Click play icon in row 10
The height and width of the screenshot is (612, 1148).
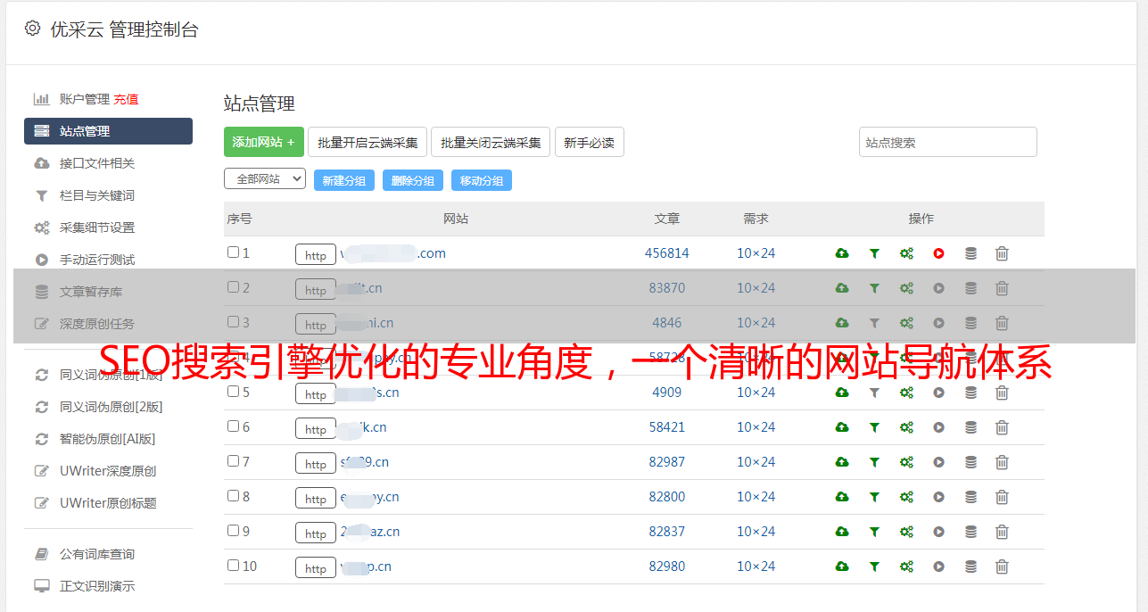click(x=938, y=567)
